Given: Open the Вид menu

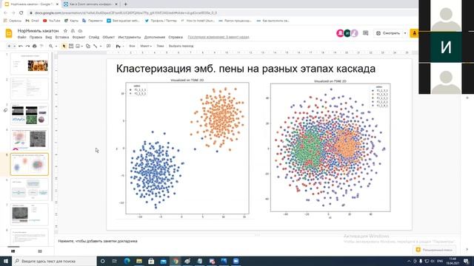Looking at the screenshot, I should [x=49, y=37].
